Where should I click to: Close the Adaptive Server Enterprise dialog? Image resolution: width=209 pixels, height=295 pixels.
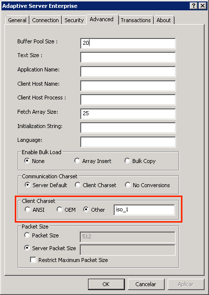(203, 6)
